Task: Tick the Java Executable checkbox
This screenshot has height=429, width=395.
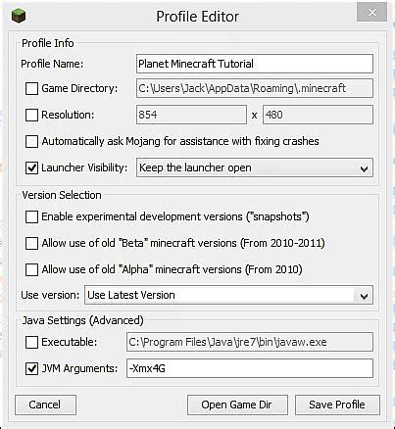Action: point(31,342)
